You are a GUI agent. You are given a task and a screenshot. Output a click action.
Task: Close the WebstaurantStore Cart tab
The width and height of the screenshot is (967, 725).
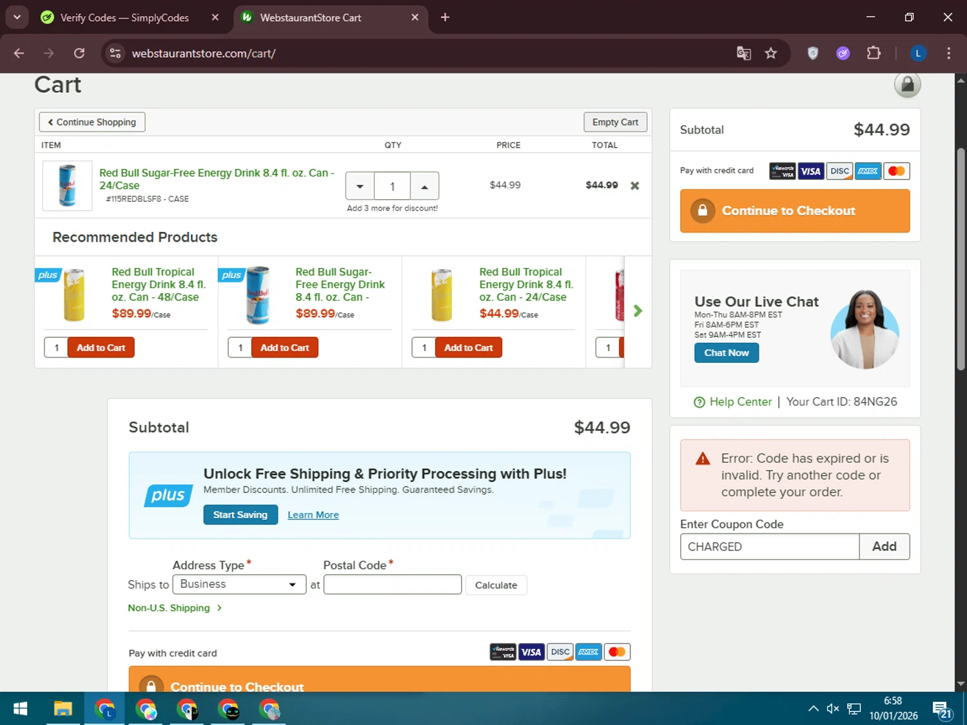tap(415, 17)
